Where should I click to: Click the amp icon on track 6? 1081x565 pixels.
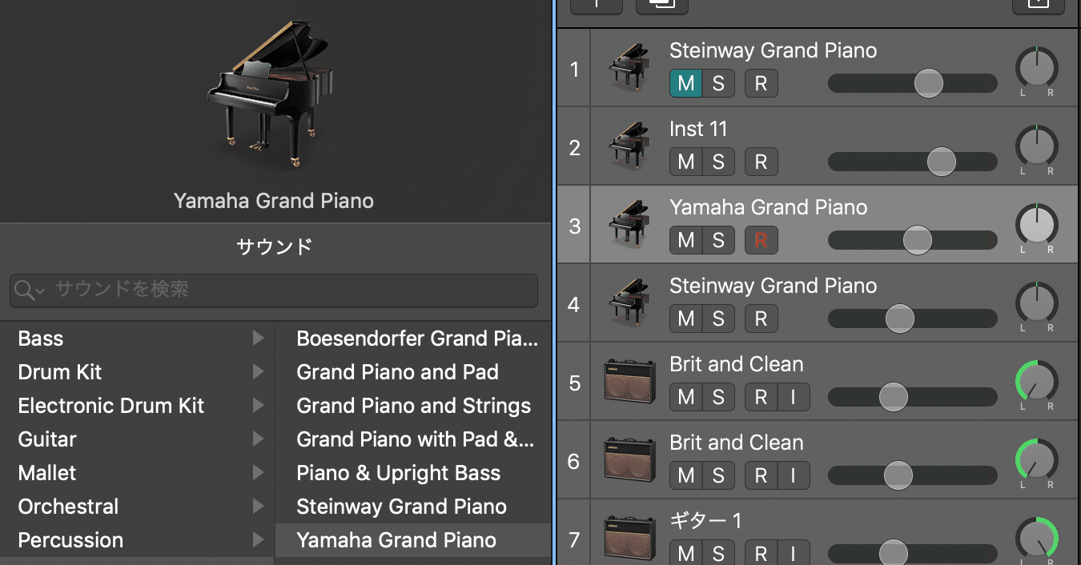(x=629, y=461)
